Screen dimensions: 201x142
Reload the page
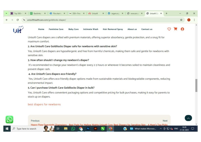18,20
